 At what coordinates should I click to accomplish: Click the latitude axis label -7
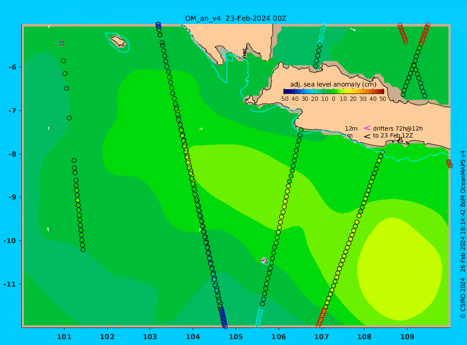[x=12, y=110]
